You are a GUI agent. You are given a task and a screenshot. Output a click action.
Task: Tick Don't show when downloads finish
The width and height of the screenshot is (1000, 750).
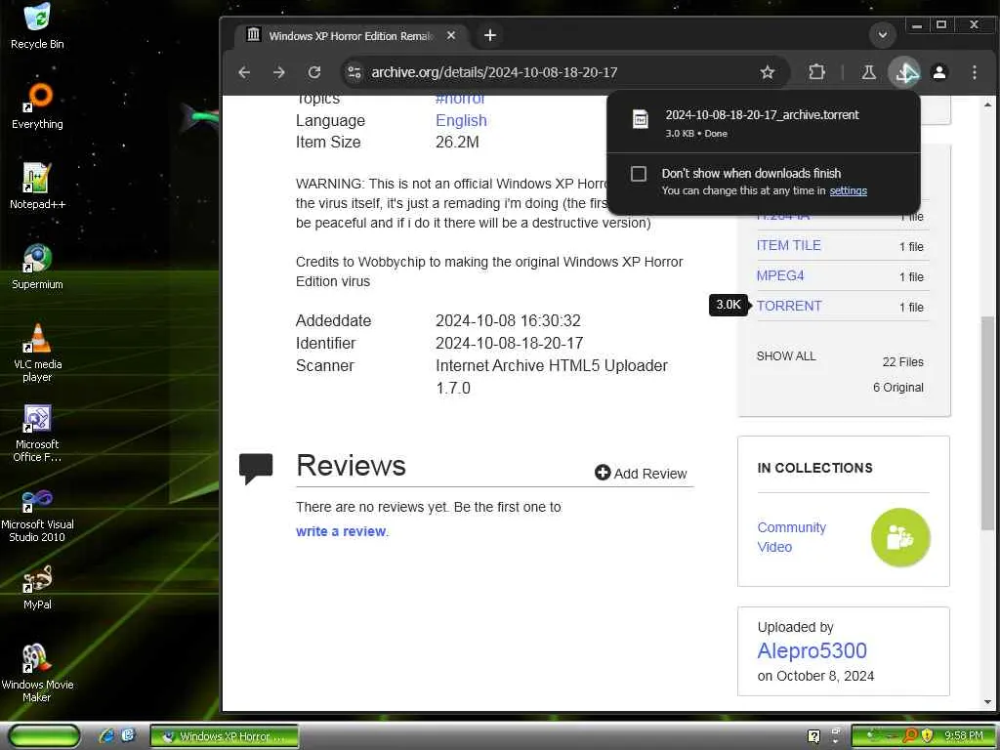(x=639, y=174)
